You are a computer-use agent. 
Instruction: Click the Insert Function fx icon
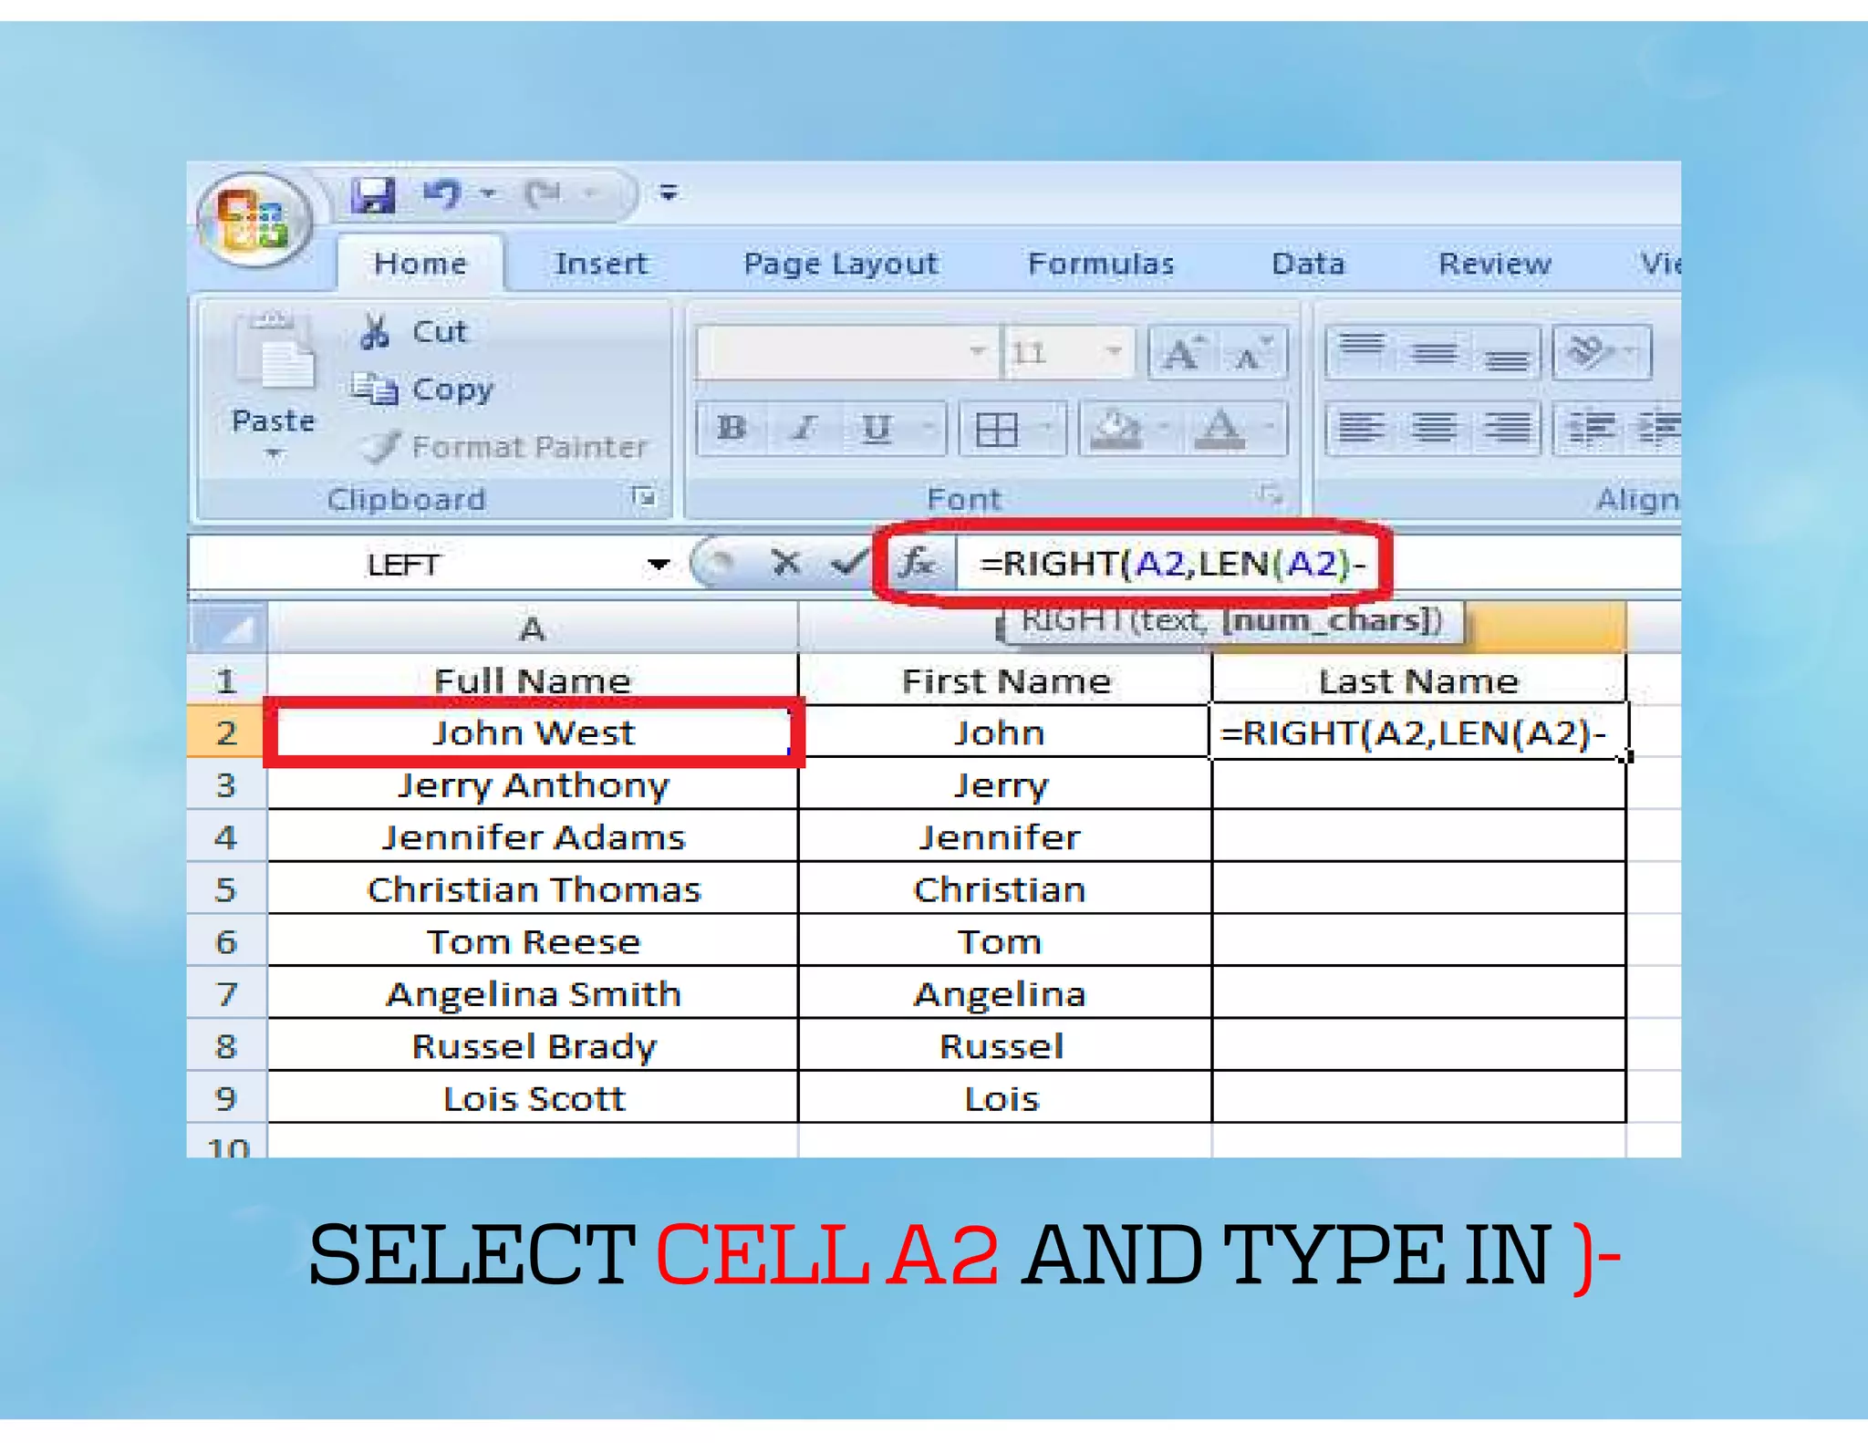(917, 563)
